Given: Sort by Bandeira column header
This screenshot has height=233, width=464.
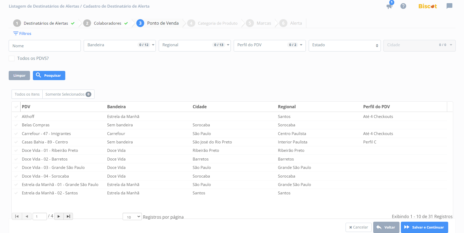Looking at the screenshot, I should [116, 107].
